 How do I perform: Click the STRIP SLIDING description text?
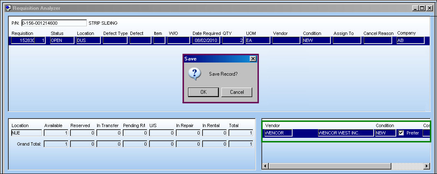click(103, 23)
